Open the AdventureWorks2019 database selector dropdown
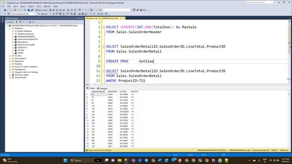292x164 pixels. (x=23, y=14)
